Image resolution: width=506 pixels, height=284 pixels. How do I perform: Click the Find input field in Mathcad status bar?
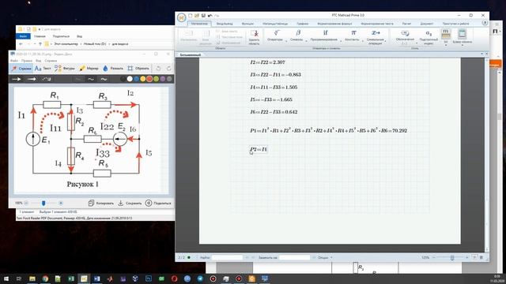click(227, 257)
